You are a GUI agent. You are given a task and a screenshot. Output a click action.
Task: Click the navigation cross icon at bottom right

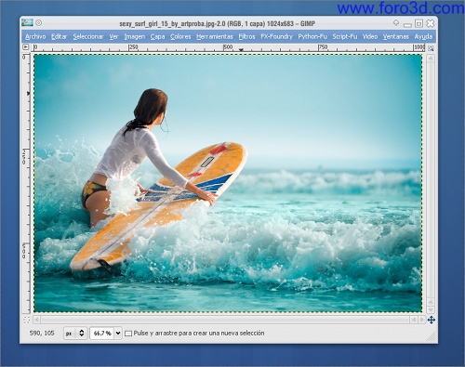pos(432,320)
